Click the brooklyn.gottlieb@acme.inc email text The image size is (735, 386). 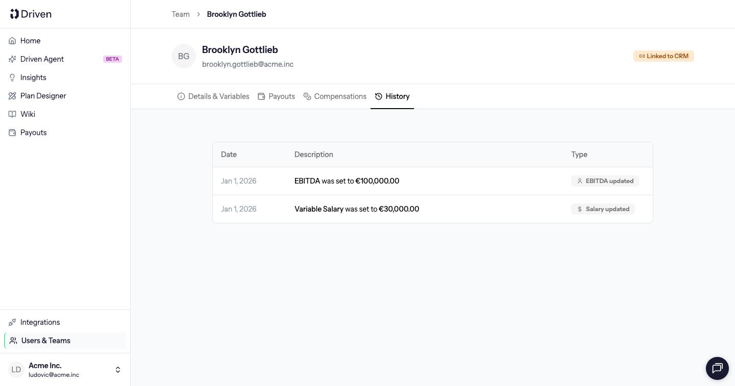248,64
